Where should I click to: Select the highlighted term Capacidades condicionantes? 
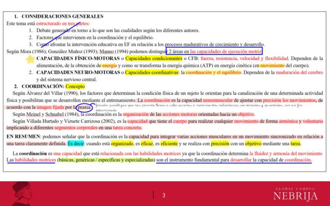tap(149, 58)
